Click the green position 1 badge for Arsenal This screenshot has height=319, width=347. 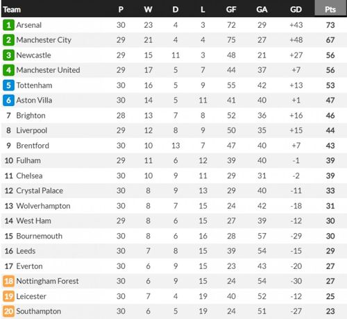pos(8,25)
